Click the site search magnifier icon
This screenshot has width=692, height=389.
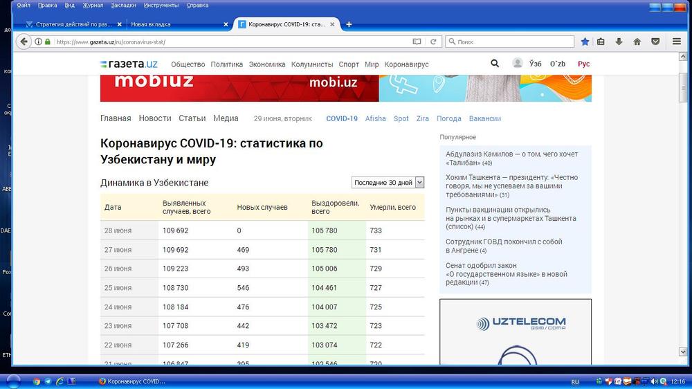point(495,64)
